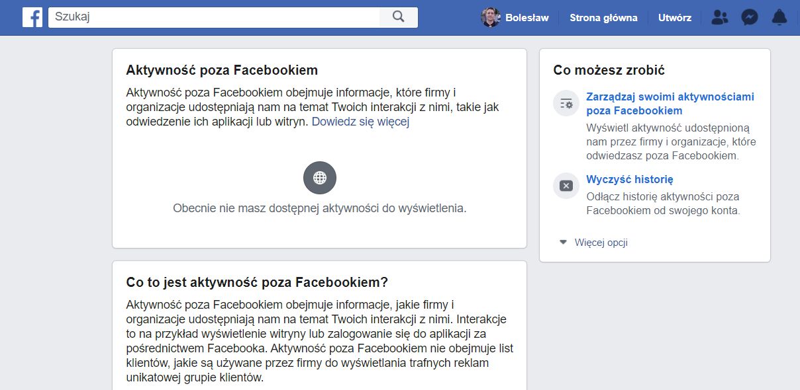Click the clear history X icon
800x390 pixels.
[x=566, y=186]
